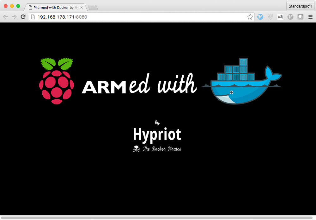Open the Standardprofil profile menu

[x=300, y=6]
